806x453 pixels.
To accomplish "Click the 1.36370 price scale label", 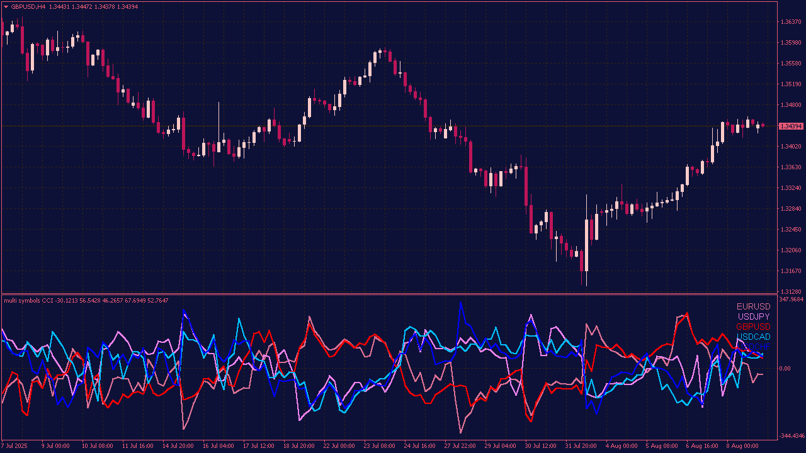I will [790, 22].
